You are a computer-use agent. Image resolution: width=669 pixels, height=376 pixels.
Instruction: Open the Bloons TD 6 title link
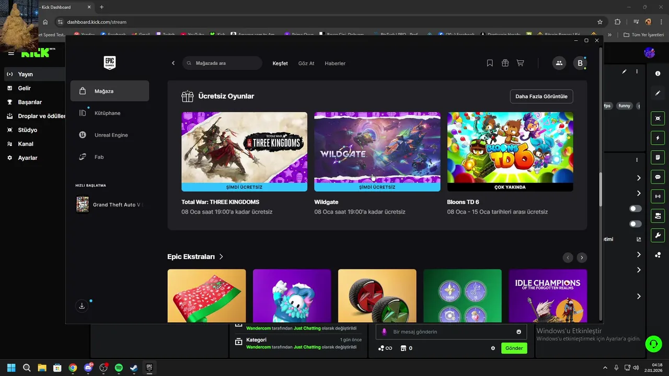(463, 202)
